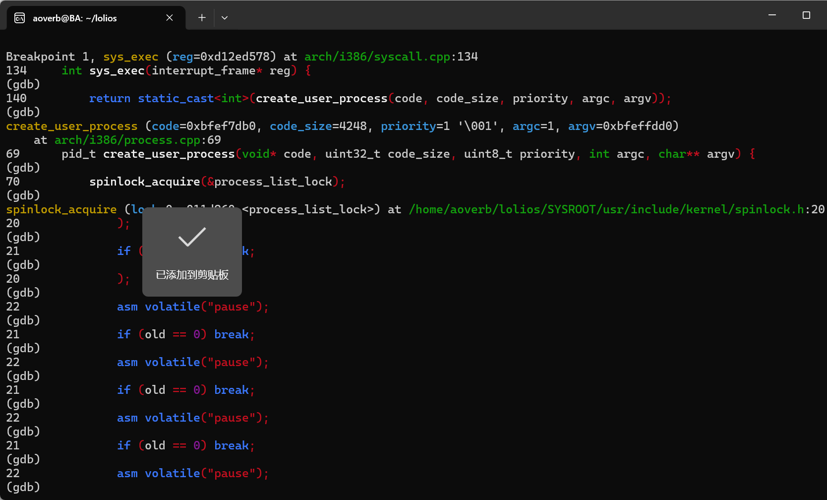Screen dimensions: 827x500
Task: Click the arch/i386/process.cpp file path
Action: 127,140
